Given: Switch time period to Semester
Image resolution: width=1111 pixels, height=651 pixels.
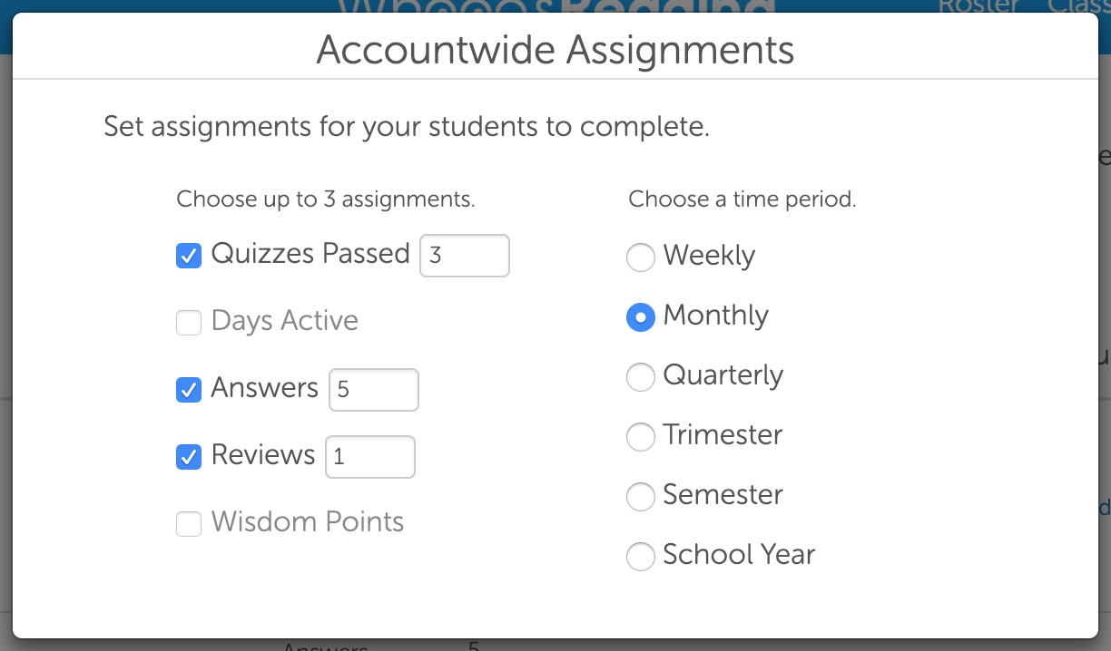Looking at the screenshot, I should coord(641,497).
